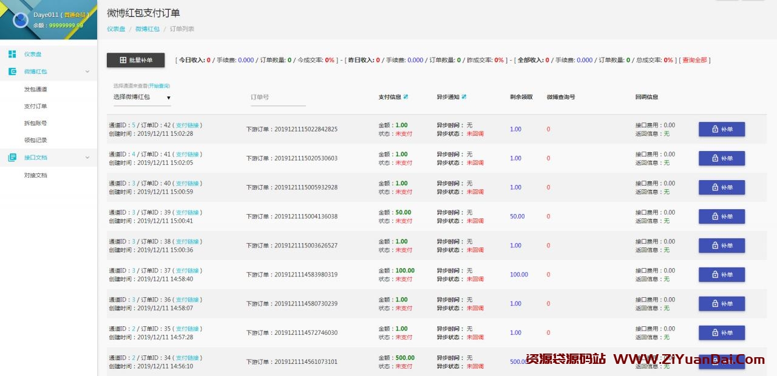
Task: Click the 批量补单 button
Action: (x=135, y=60)
